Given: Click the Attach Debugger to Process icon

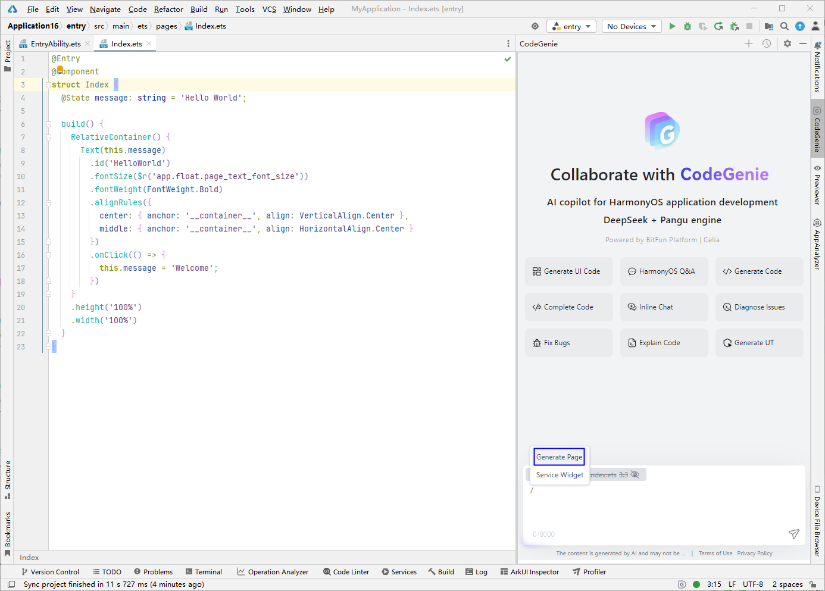Looking at the screenshot, I should pyautogui.click(x=734, y=26).
